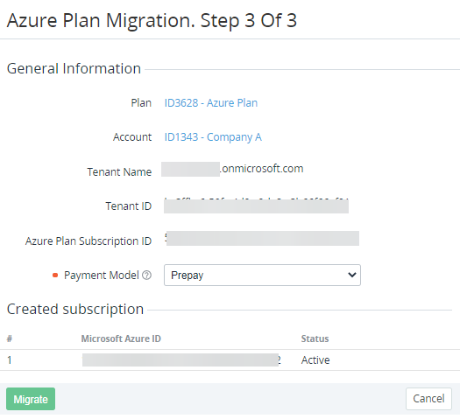Cancel the Azure Plan migration
The width and height of the screenshot is (460, 419).
pos(428,399)
